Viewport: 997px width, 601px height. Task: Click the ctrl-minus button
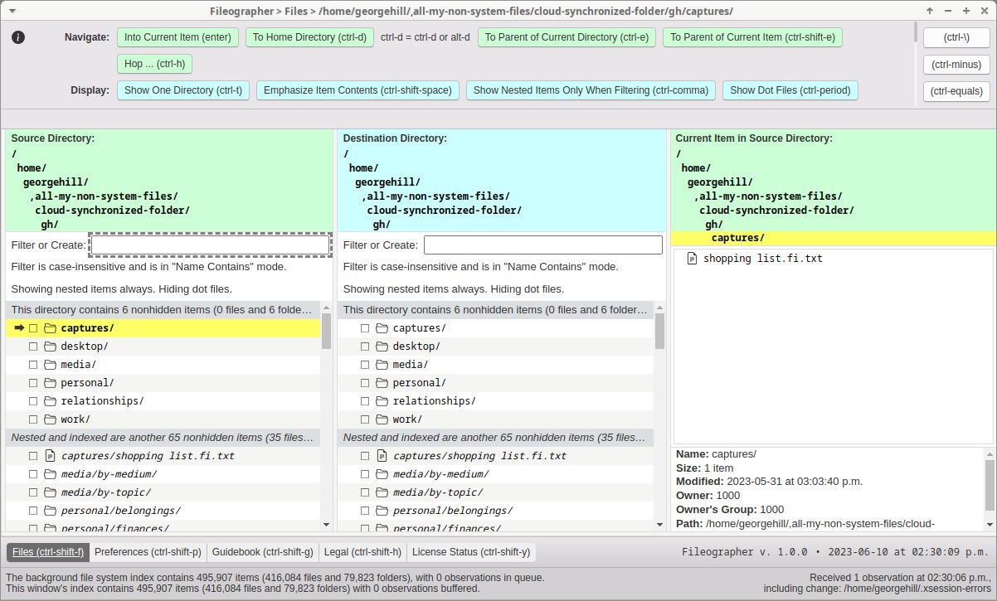click(956, 65)
